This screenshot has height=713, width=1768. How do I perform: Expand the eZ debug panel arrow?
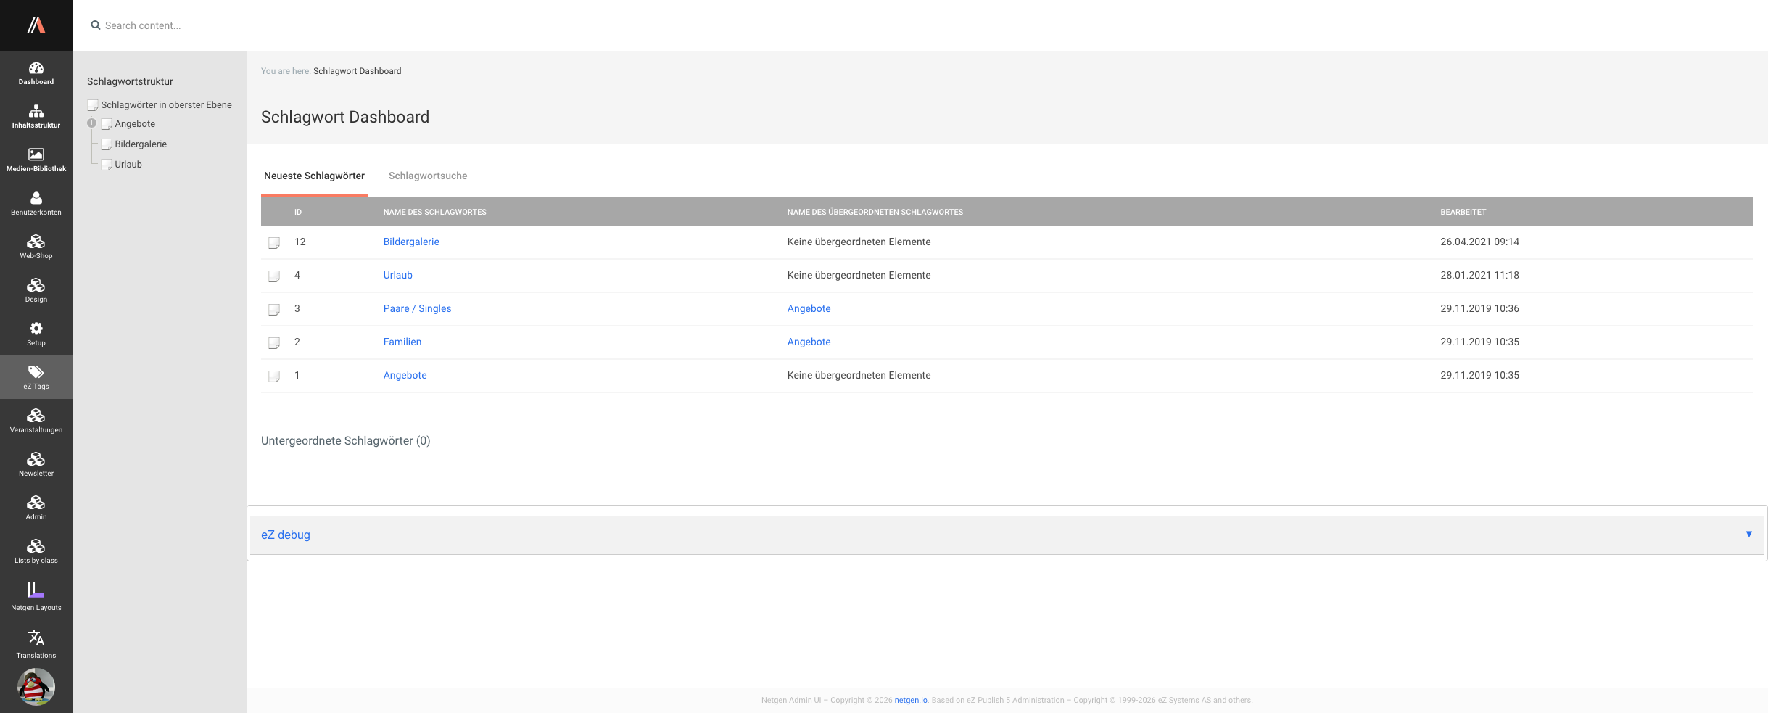point(1748,535)
